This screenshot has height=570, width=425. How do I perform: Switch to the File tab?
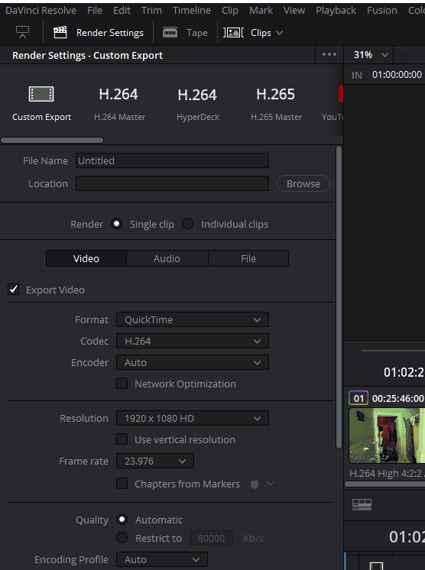point(248,258)
